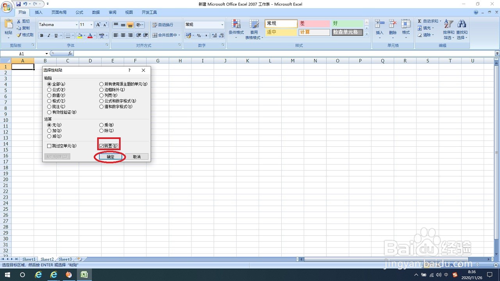
Task: Click the Wrap Text (自动换行) icon
Action: pos(154,25)
